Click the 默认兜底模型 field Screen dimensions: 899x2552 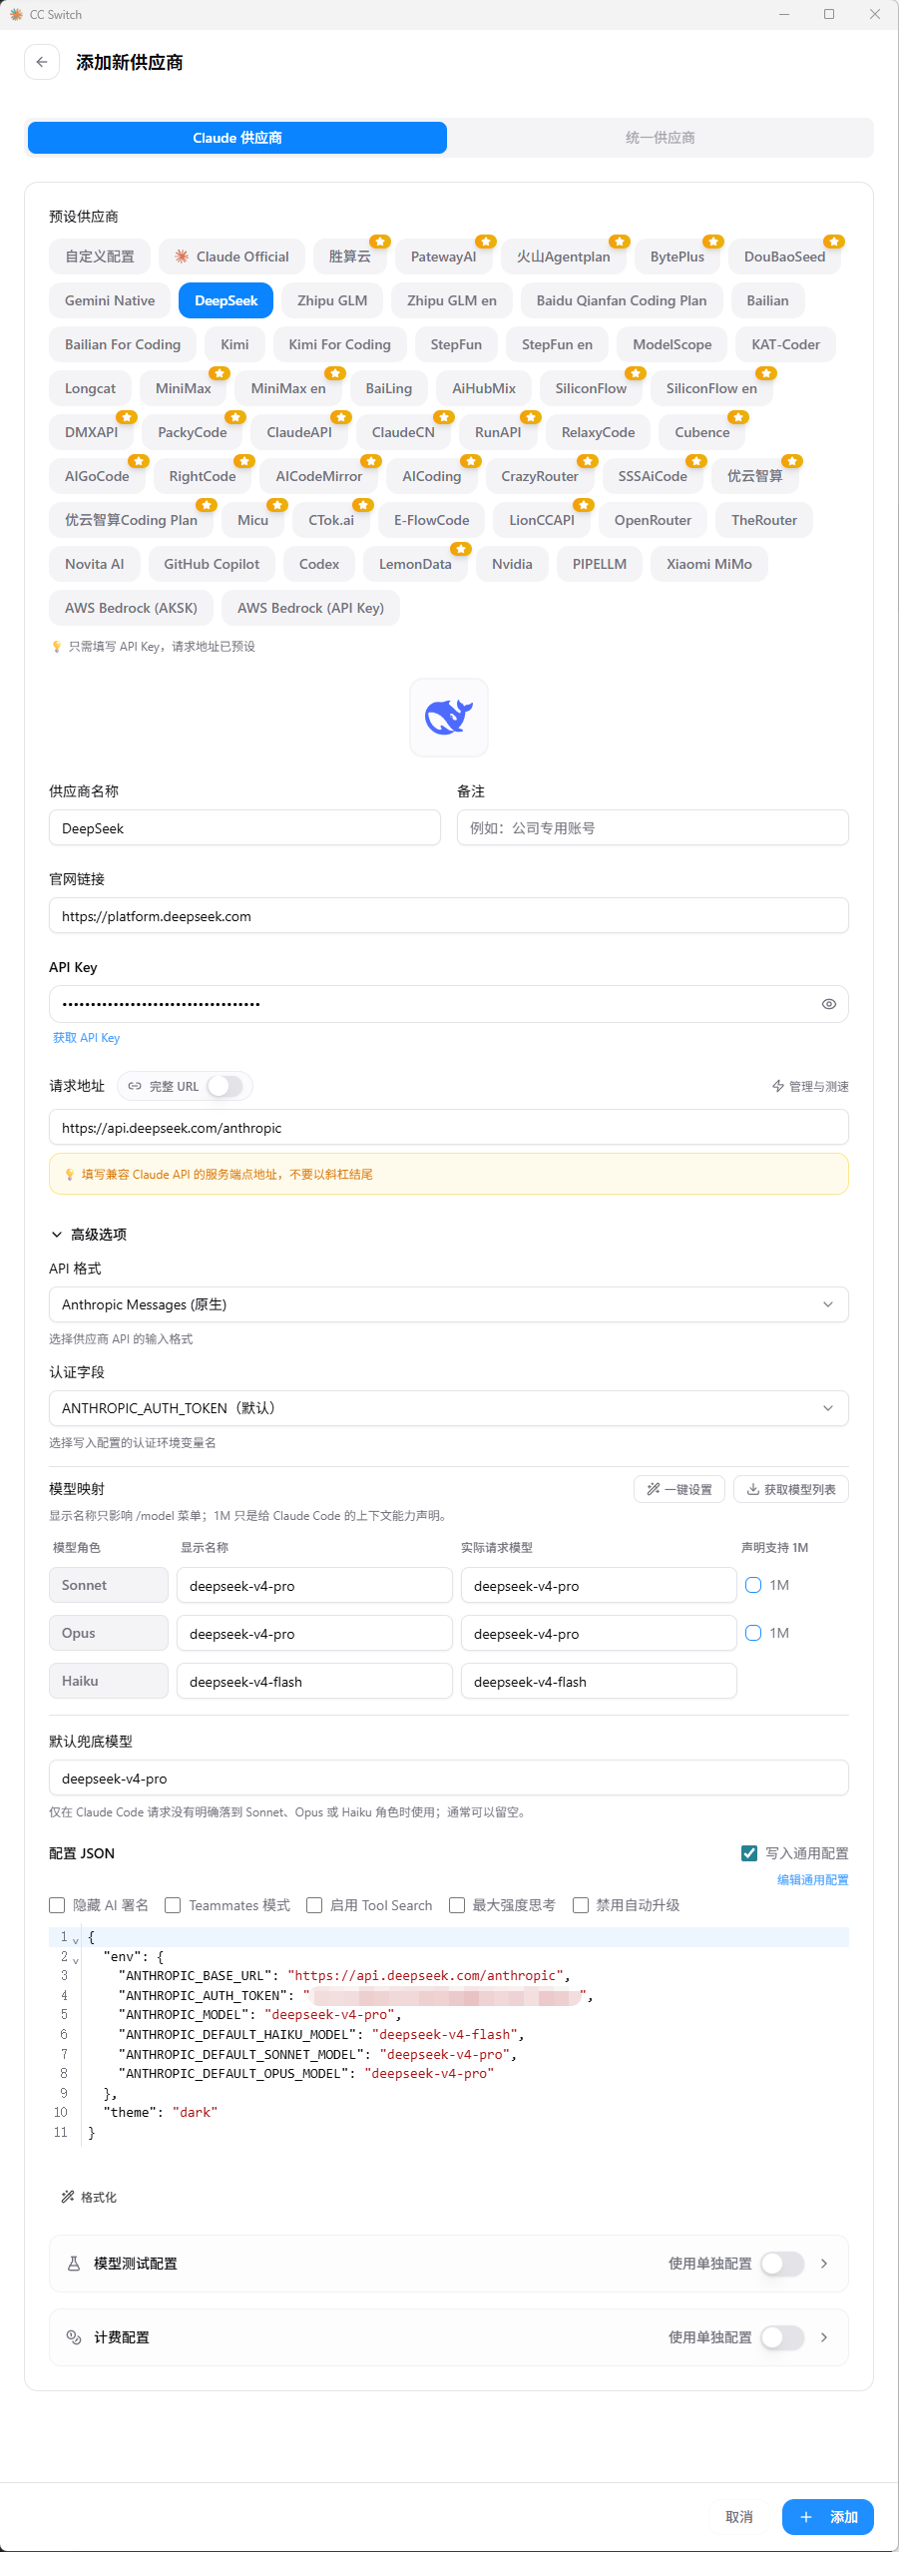click(449, 1779)
